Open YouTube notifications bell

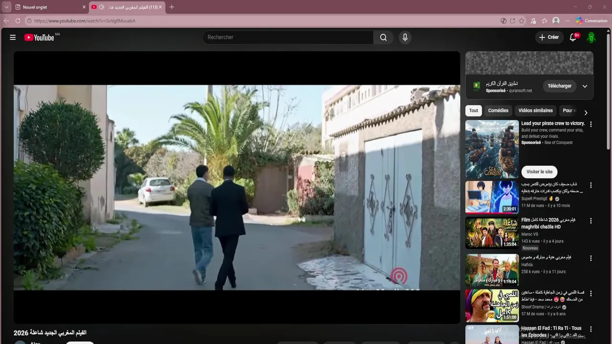click(x=573, y=37)
